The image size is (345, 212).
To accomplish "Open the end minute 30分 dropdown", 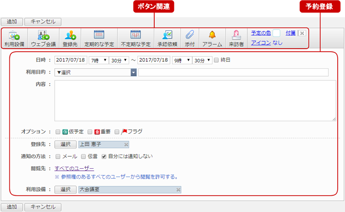I will coord(202,60).
